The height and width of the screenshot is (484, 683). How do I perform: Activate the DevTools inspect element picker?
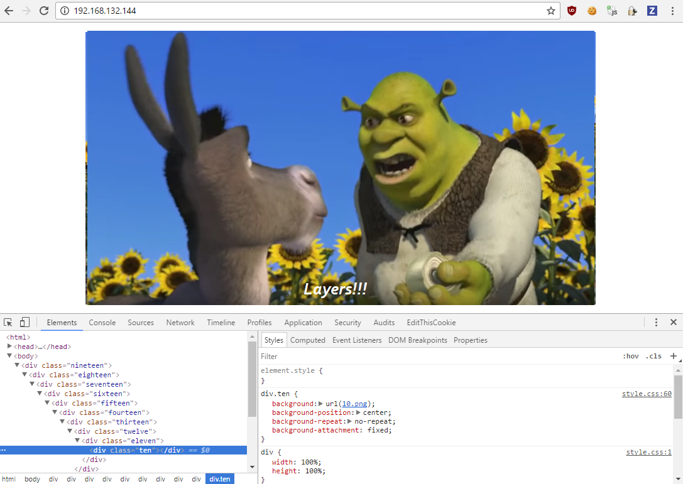tap(8, 323)
